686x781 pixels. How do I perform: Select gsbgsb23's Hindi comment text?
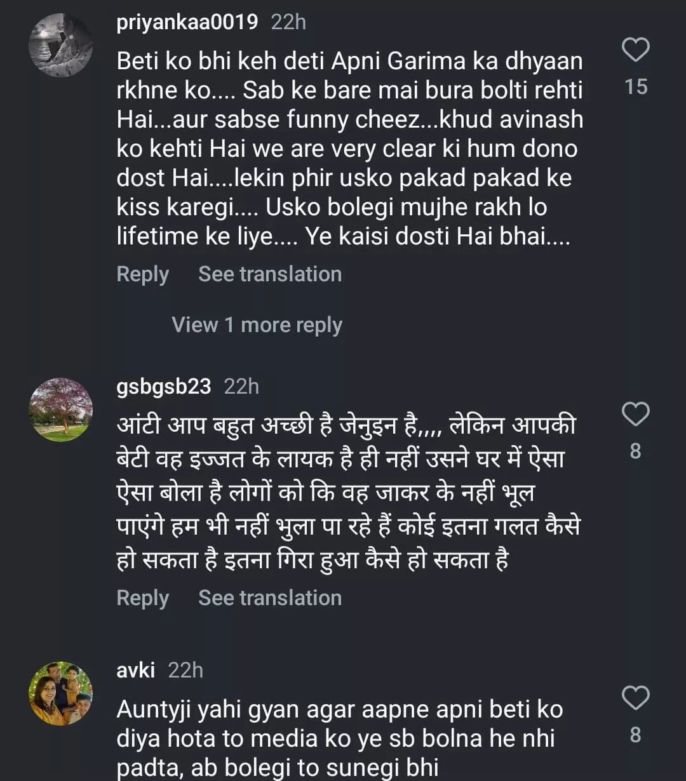[348, 493]
